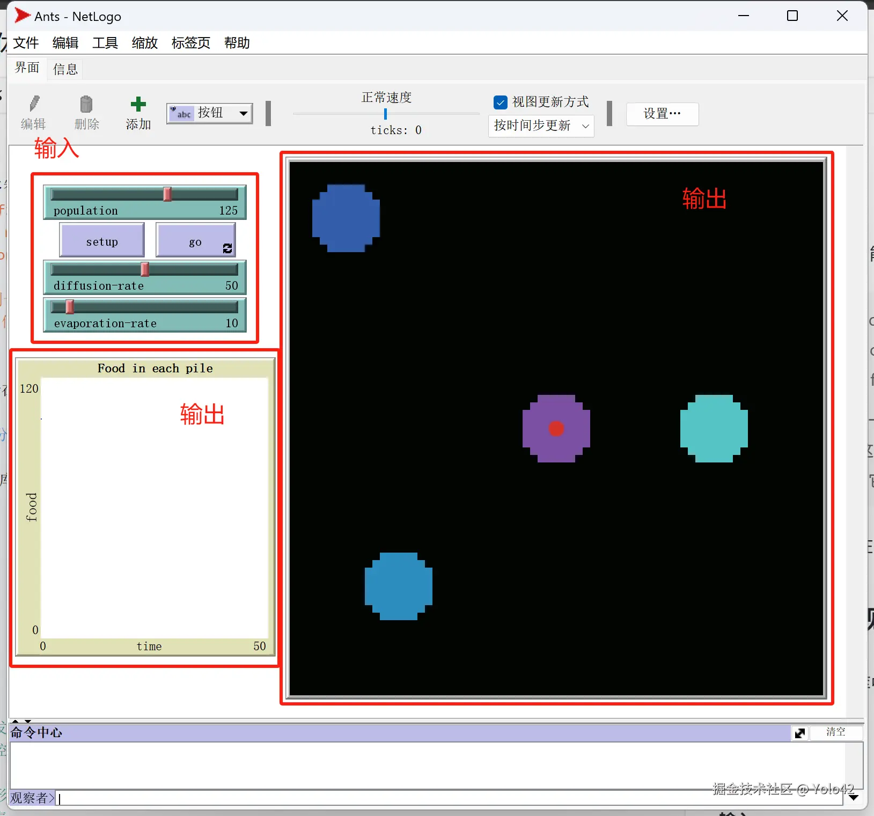Click the 删除 trash can tool
The width and height of the screenshot is (874, 816).
click(x=86, y=113)
